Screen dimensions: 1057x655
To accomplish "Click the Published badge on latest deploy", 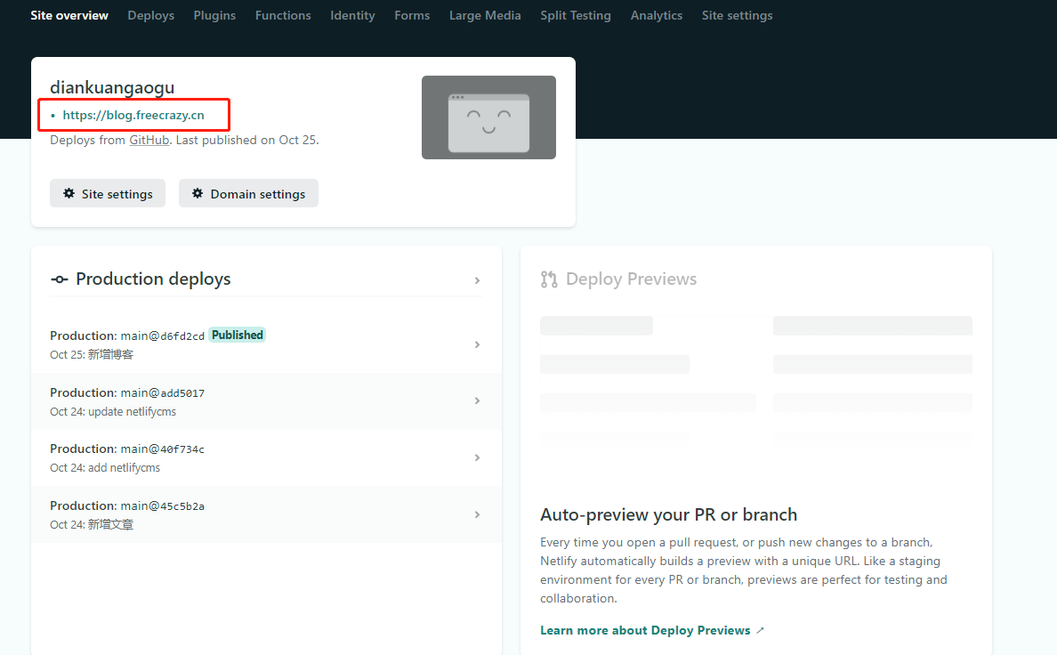I will (x=237, y=336).
